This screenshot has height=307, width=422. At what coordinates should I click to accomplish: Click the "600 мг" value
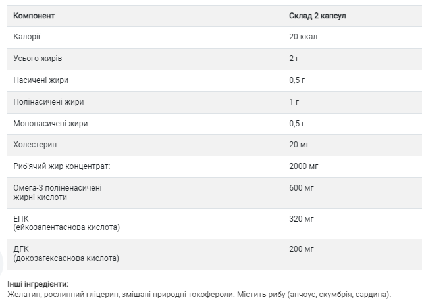(x=303, y=188)
